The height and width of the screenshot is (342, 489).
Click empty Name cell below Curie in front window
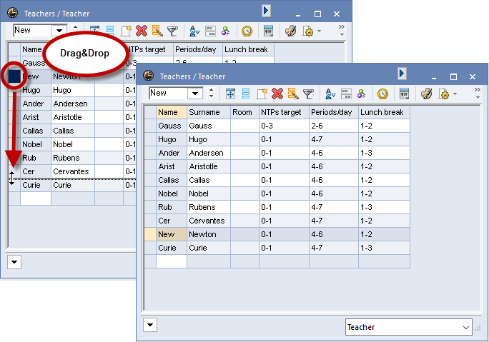172,261
